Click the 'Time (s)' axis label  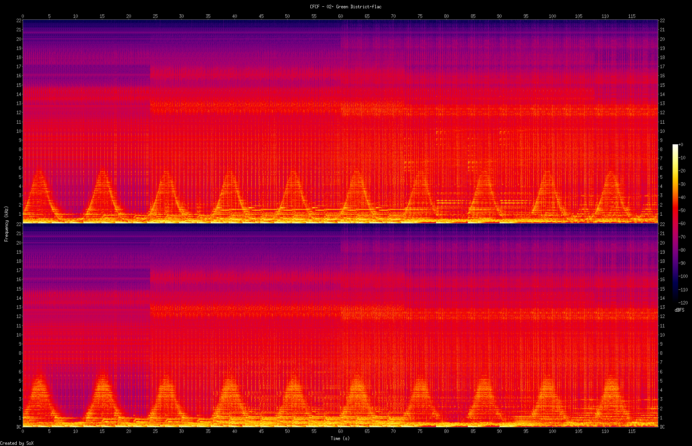[x=340, y=438]
